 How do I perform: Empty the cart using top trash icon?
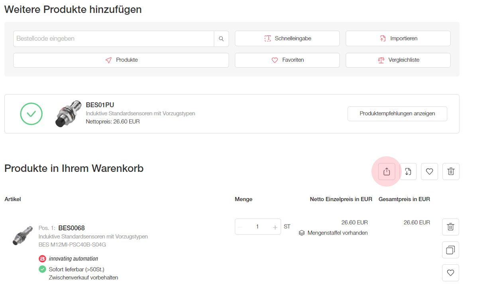[451, 171]
